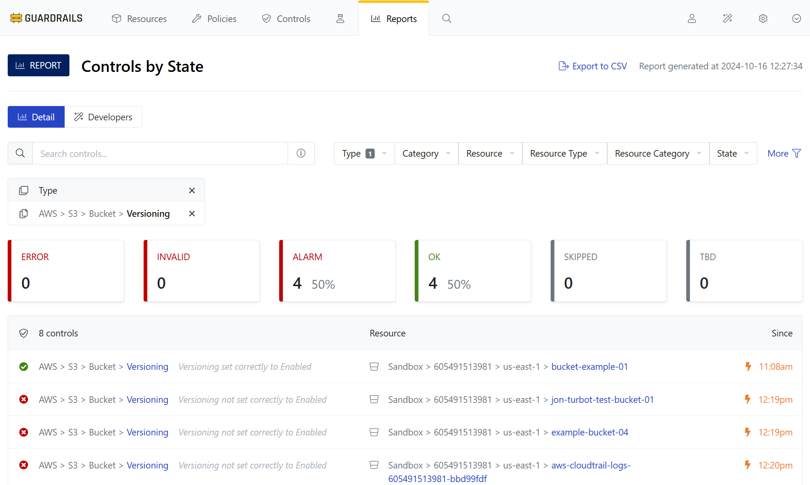
Task: Click the circled chevron icon at top right
Action: click(796, 18)
